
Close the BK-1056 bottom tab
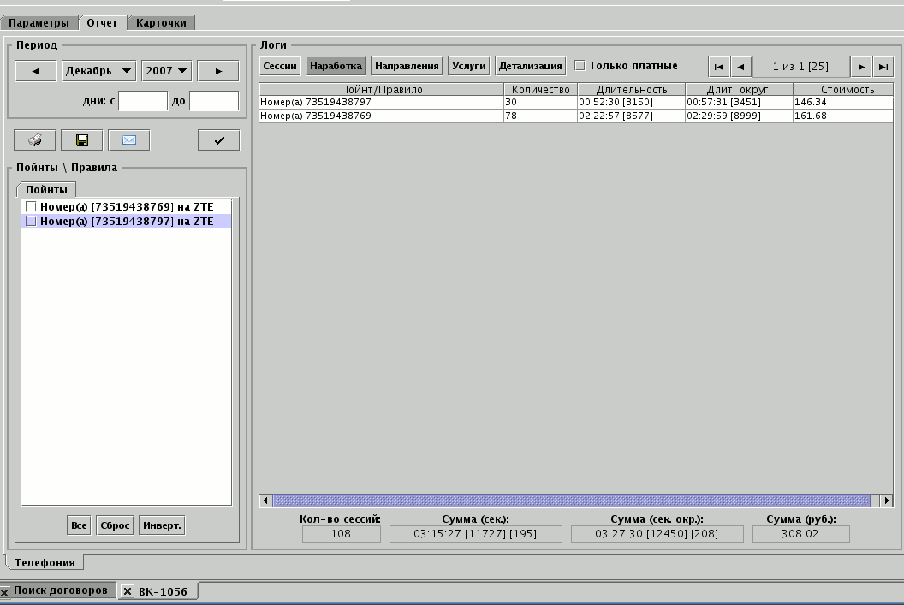point(128,591)
